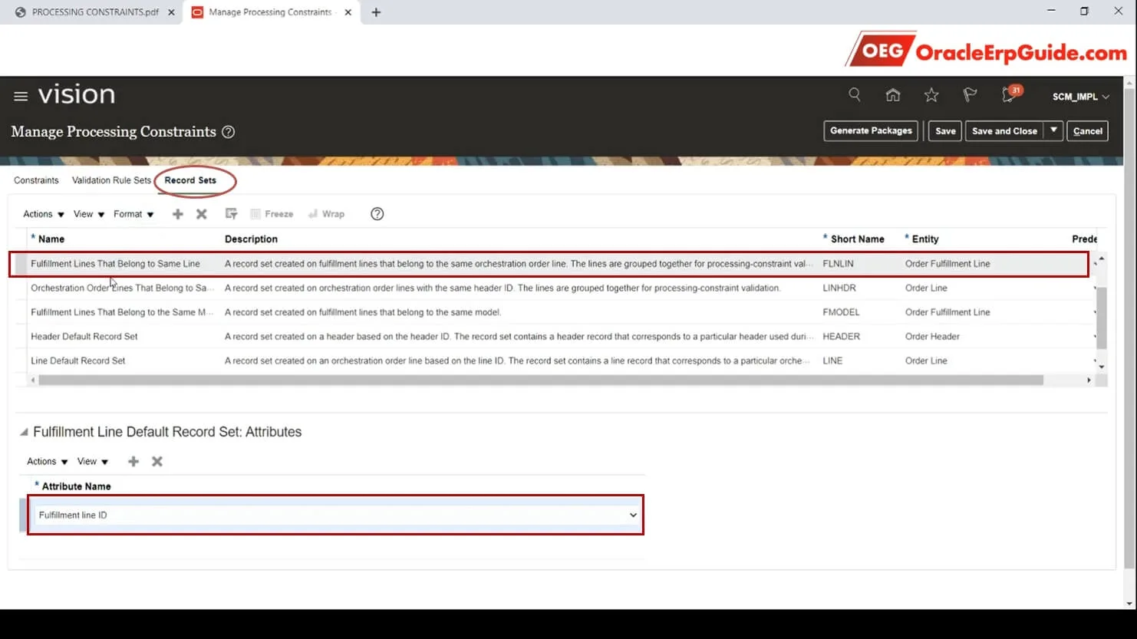This screenshot has height=639, width=1137.
Task: Switch to the Constraints tab
Action: point(36,180)
